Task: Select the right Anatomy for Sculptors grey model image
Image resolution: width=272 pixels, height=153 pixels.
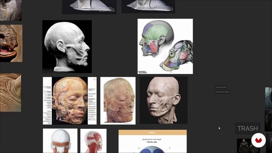Action: 148,7
